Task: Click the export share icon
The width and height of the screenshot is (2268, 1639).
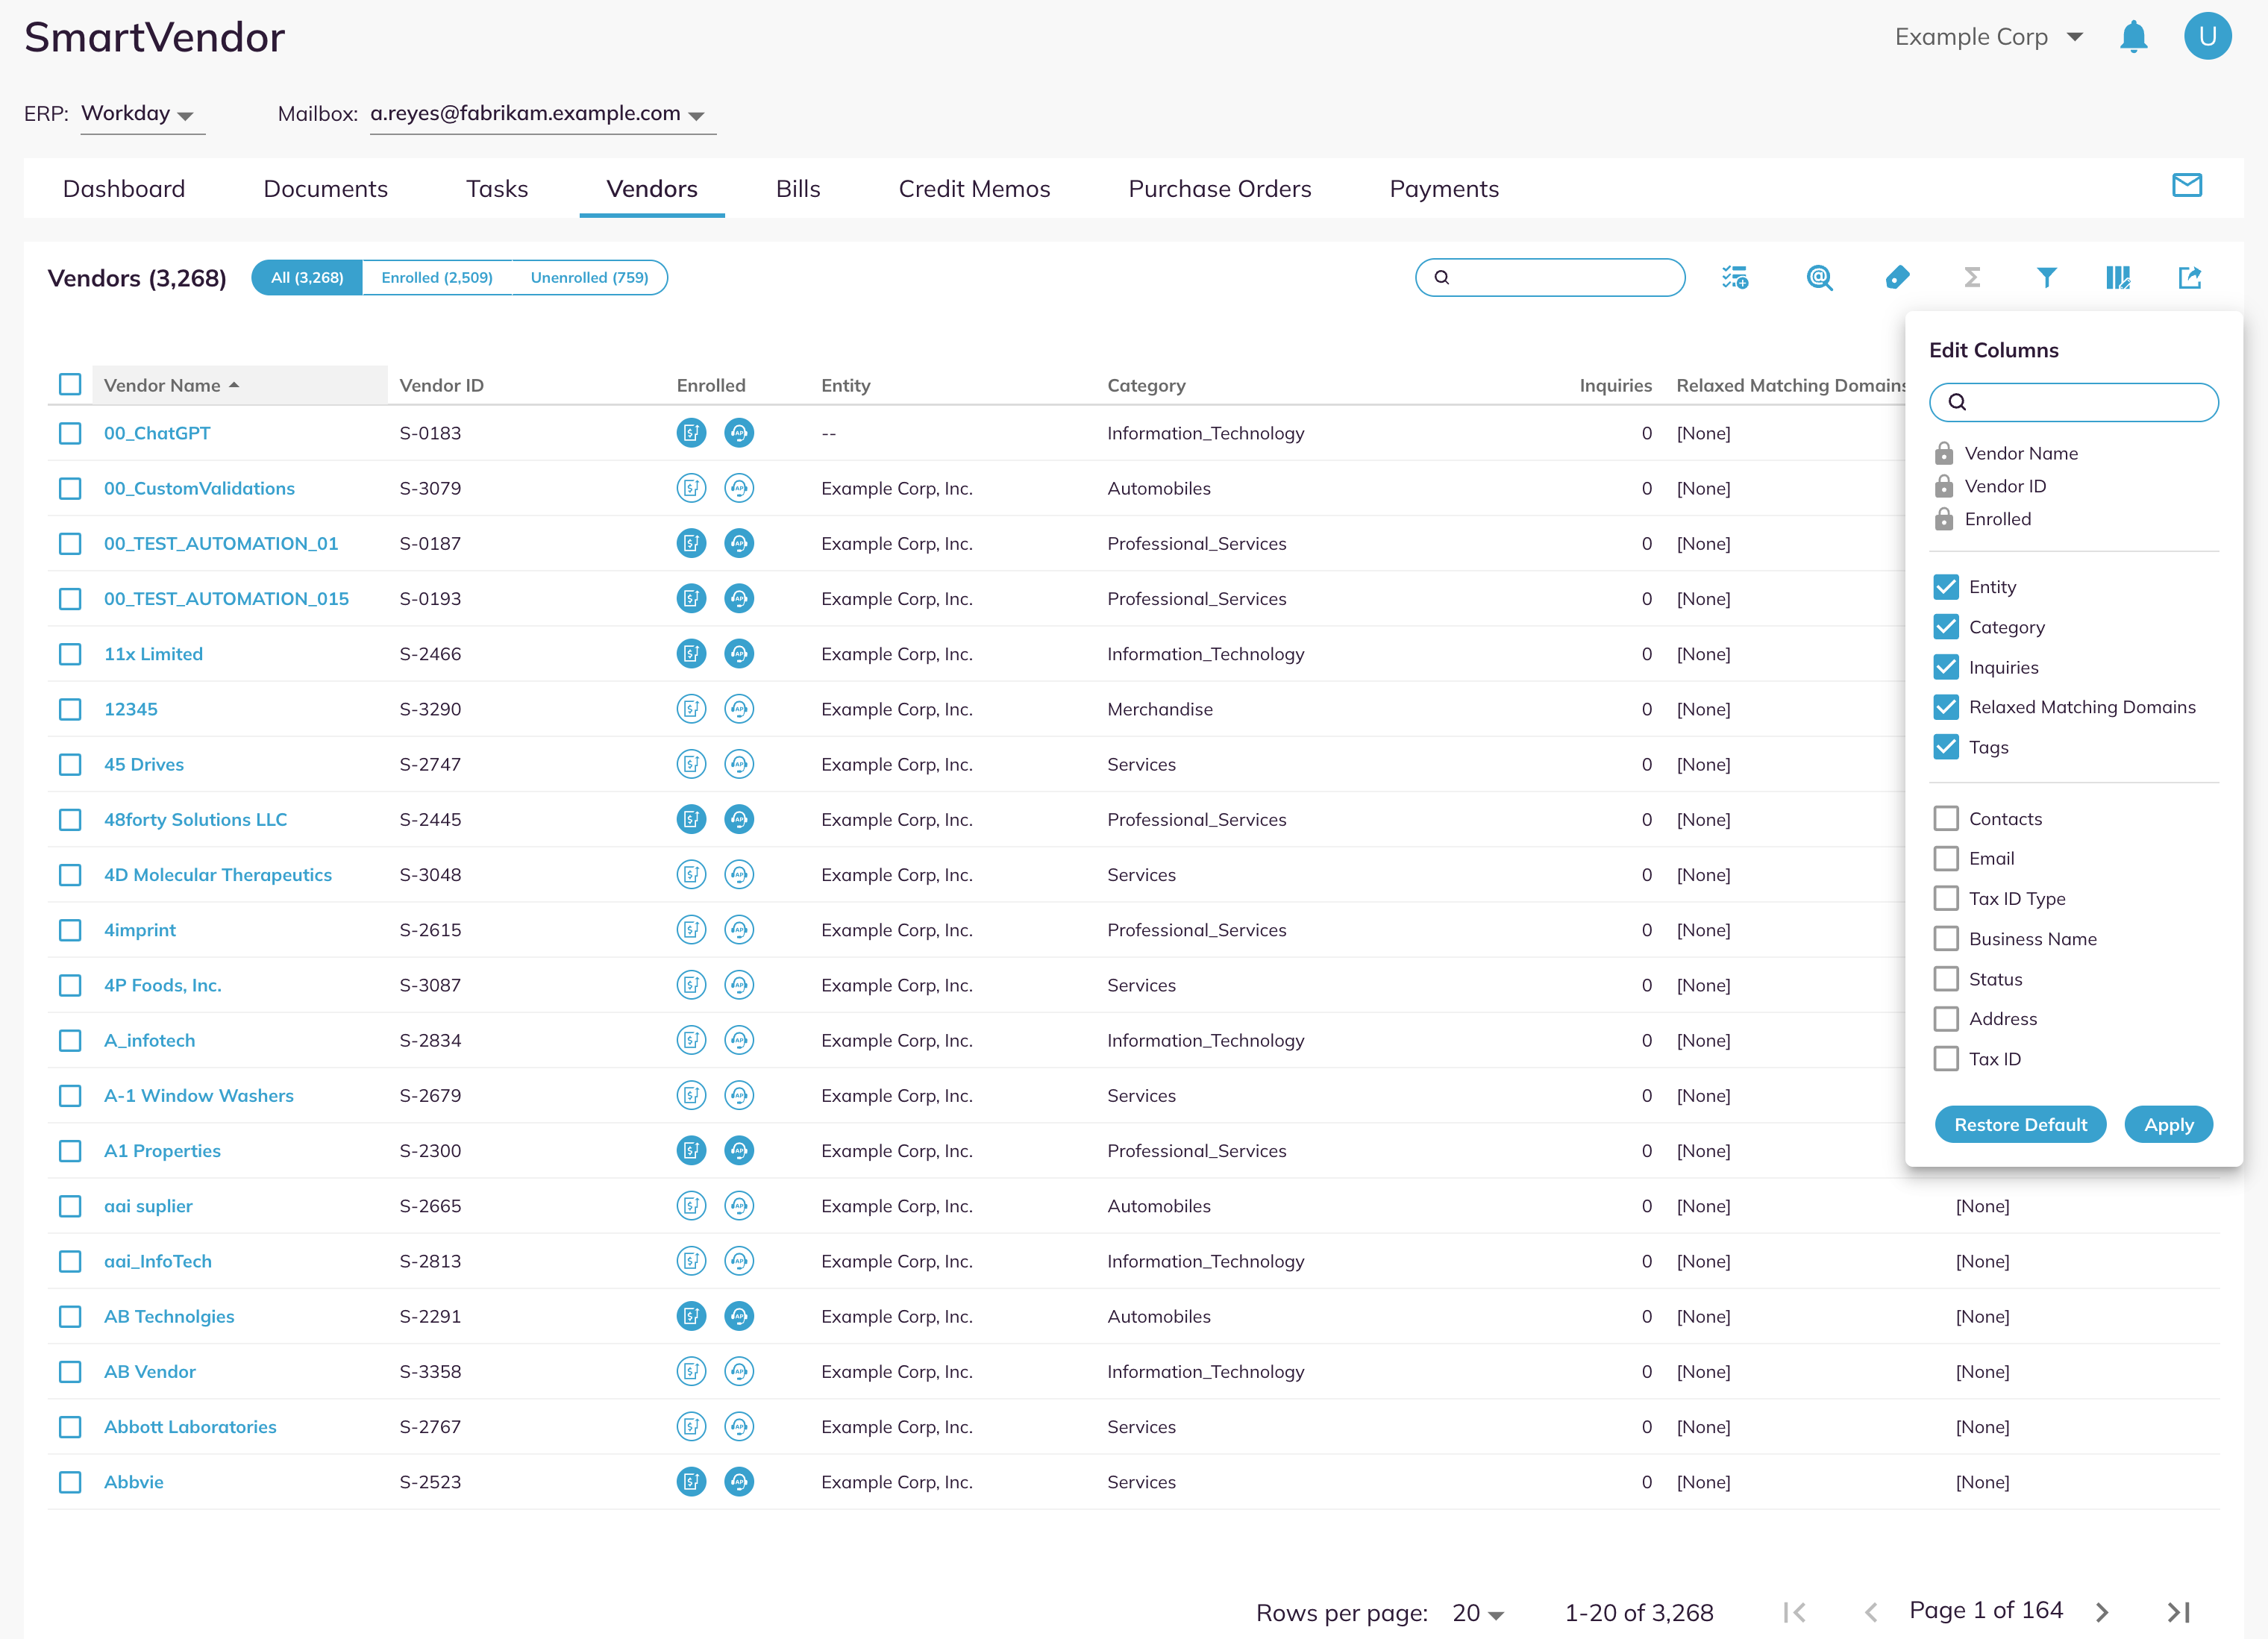Action: (x=2190, y=278)
